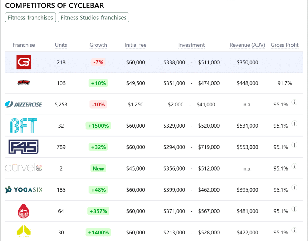Click info icon in Purvelo row
This screenshot has width=308, height=241.
294,166
